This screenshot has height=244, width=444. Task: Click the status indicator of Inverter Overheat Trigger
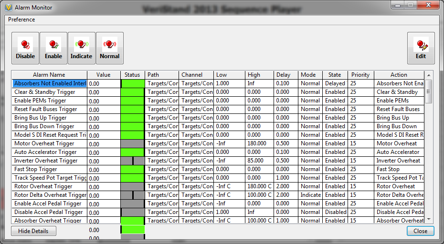[133, 161]
